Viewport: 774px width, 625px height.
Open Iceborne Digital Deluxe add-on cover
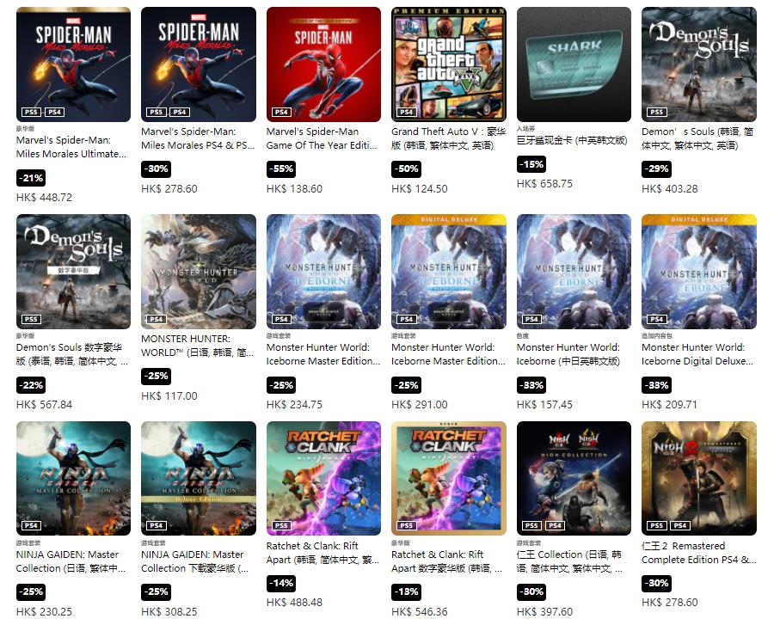click(x=699, y=272)
